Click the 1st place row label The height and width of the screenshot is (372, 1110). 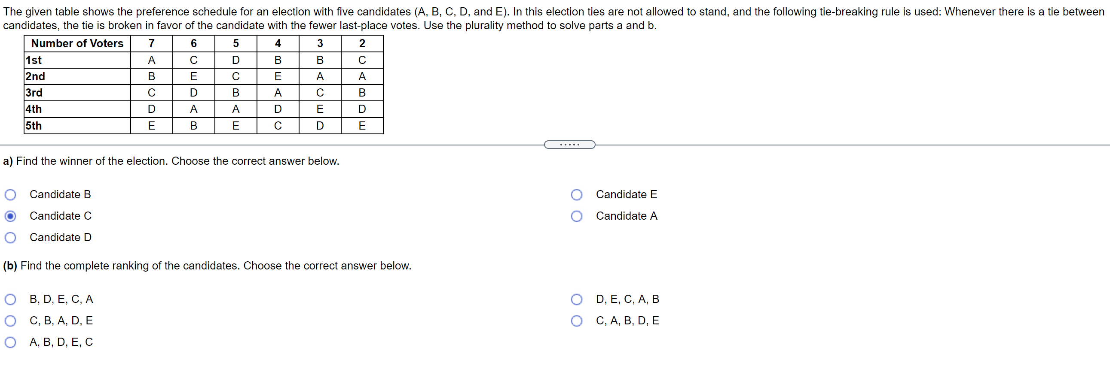34,60
